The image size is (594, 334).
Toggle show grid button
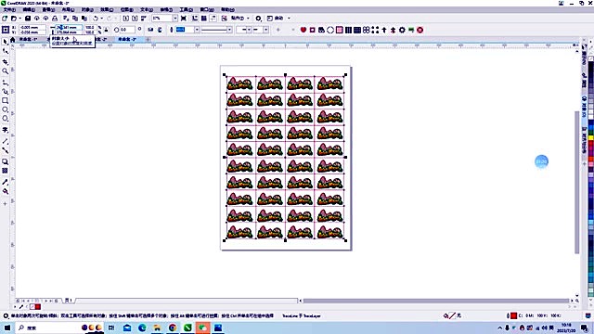tap(204, 19)
